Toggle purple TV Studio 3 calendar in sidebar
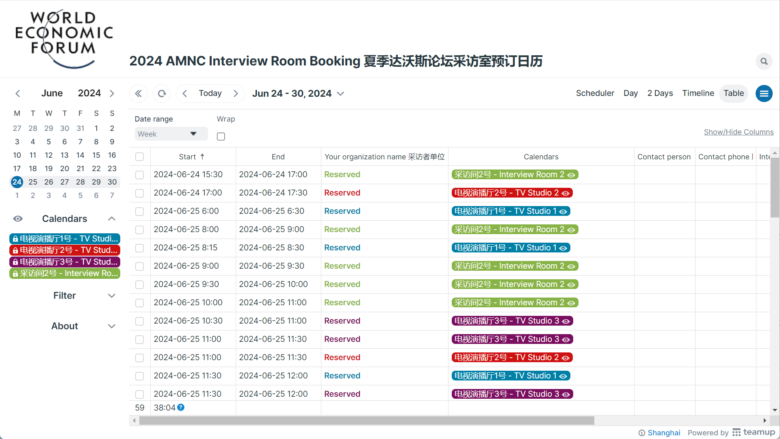This screenshot has width=780, height=439. click(65, 262)
